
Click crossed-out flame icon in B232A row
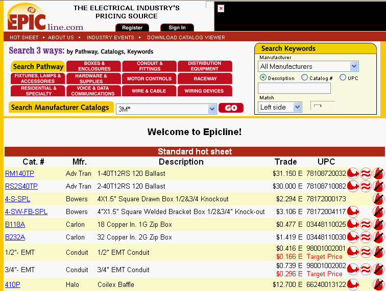tap(379, 237)
